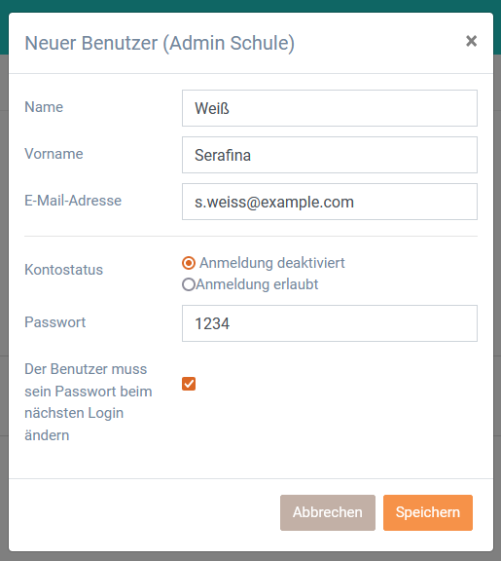The height and width of the screenshot is (561, 501).
Task: Click the Passwort label text
Action: [x=55, y=322]
